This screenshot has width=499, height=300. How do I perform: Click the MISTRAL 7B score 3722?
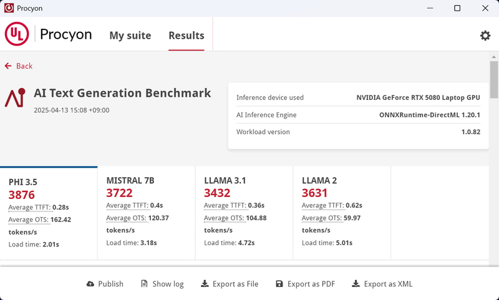point(119,193)
